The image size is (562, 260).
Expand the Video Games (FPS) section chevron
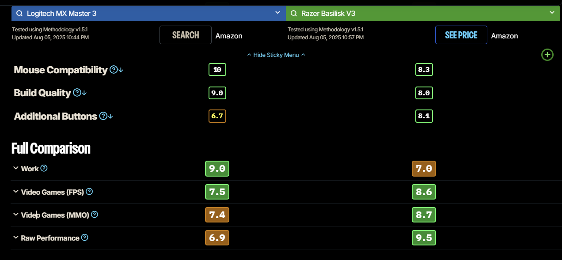[x=16, y=192]
